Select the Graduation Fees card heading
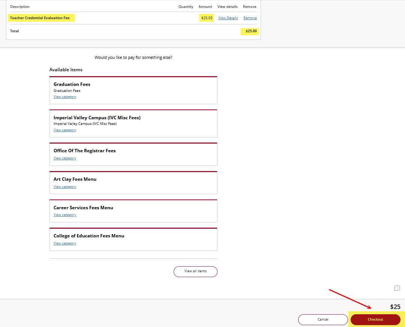 tap(72, 84)
